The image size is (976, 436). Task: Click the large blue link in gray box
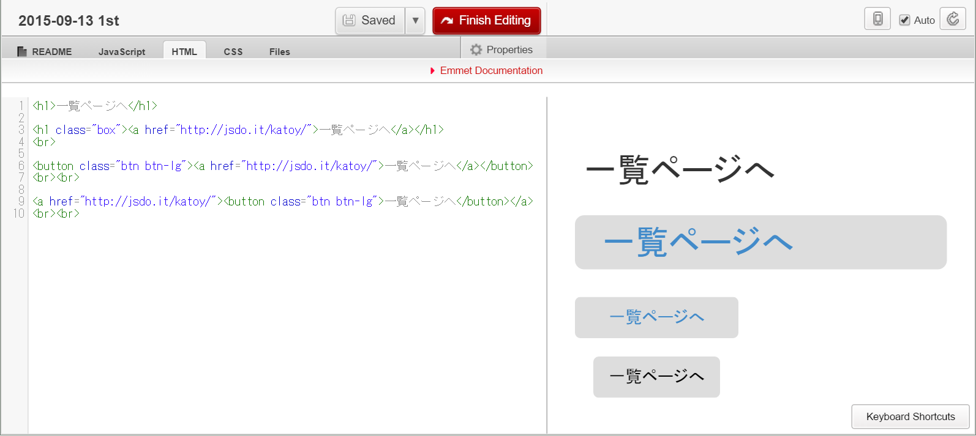click(698, 242)
